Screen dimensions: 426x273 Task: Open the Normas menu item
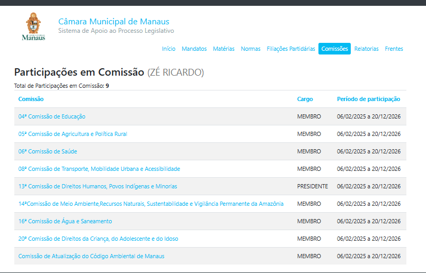[x=251, y=49]
